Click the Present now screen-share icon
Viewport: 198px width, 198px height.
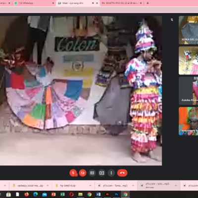pyautogui.click(x=101, y=173)
